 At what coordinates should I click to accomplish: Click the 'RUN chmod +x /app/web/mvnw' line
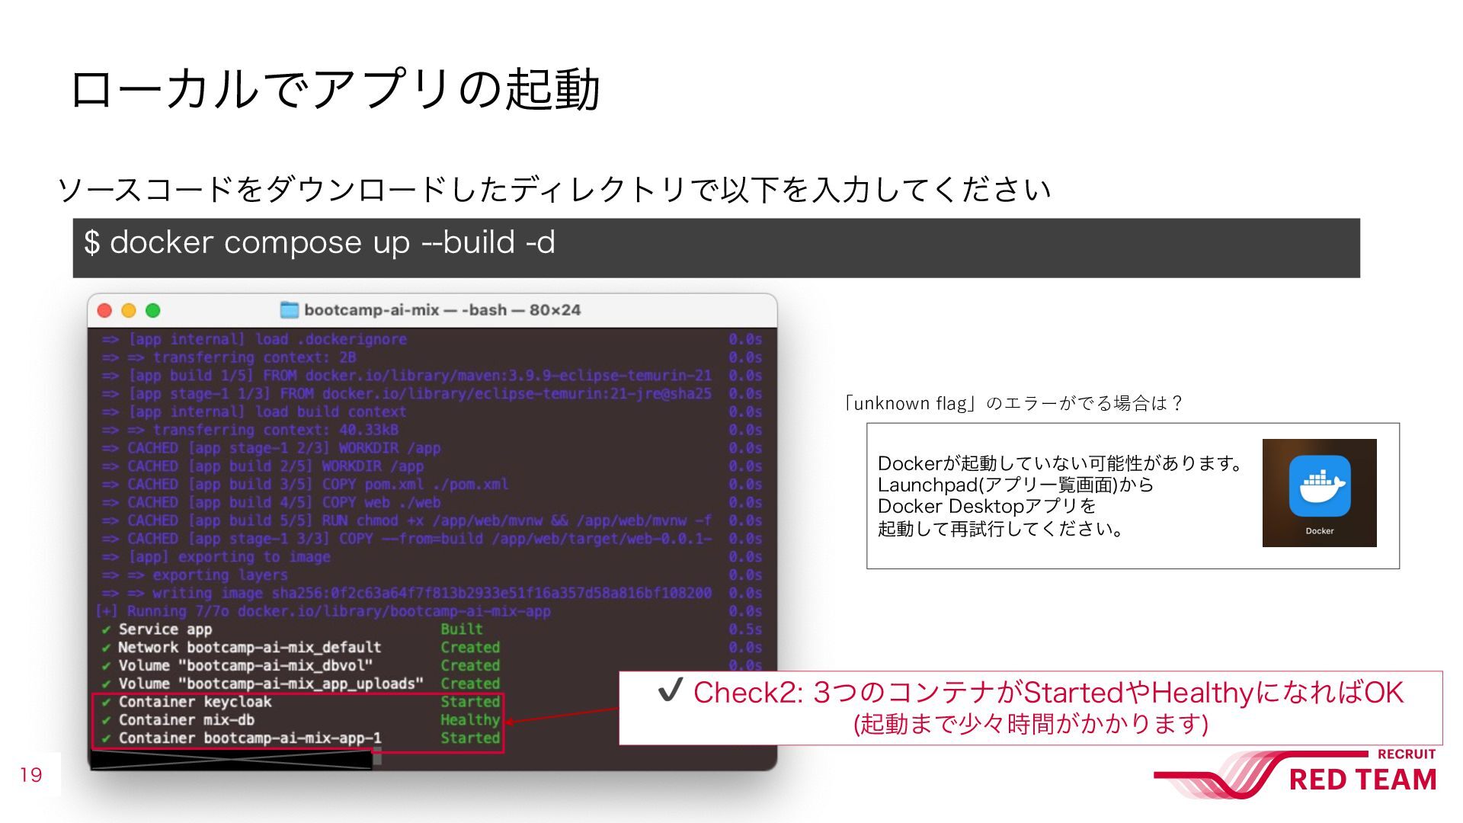(x=407, y=521)
